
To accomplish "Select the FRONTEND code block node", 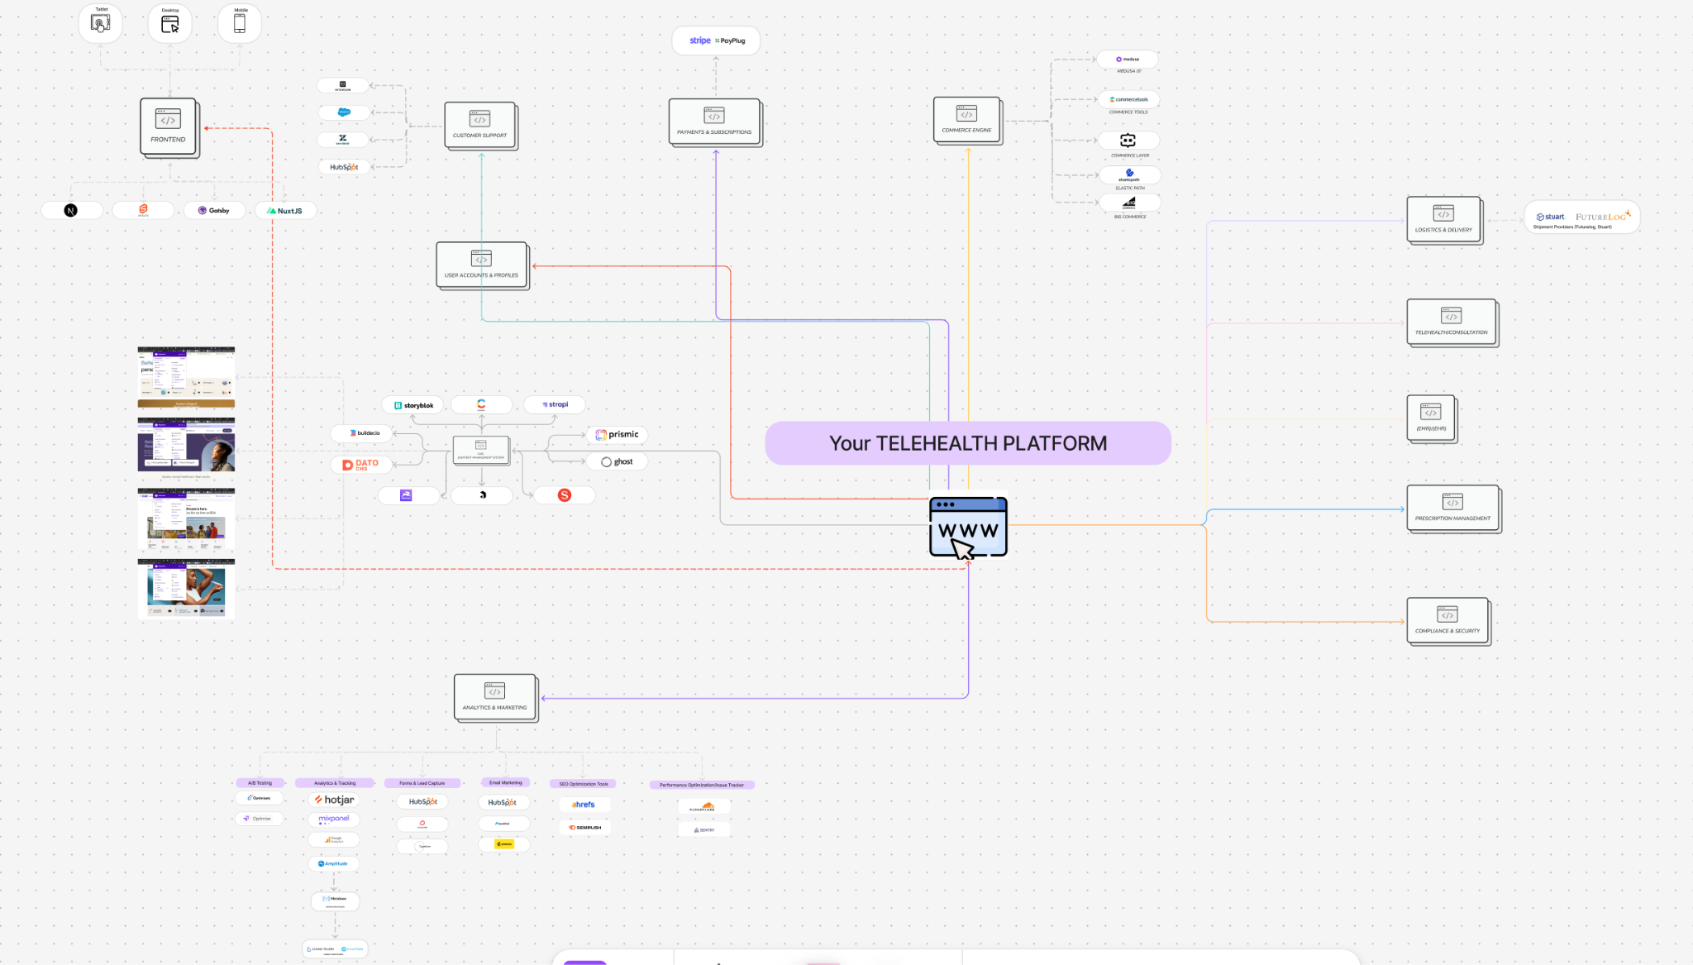I will click(169, 127).
